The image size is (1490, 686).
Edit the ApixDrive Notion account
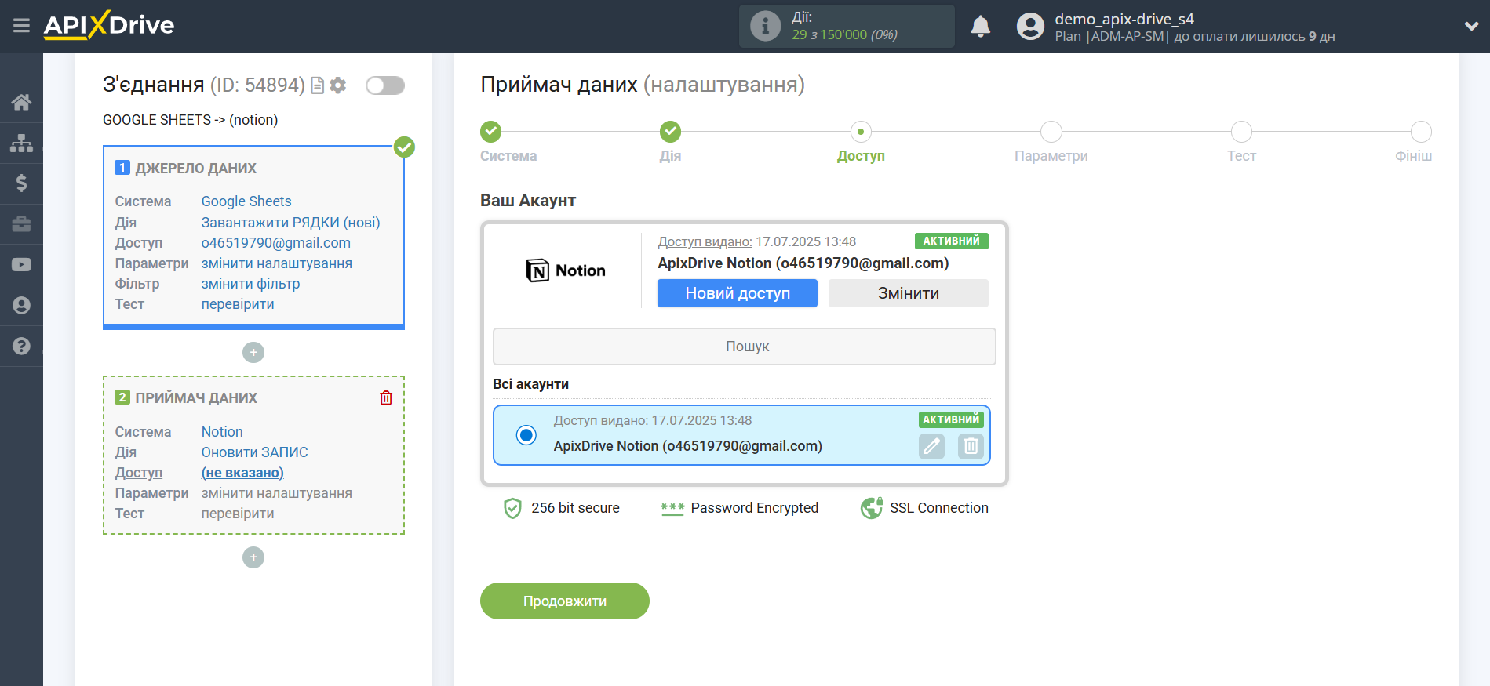931,446
